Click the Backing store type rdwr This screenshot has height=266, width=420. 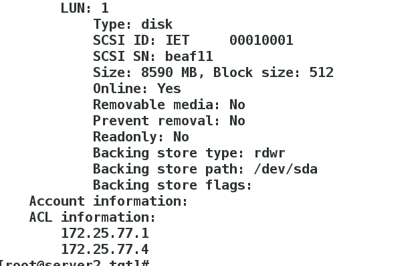(x=270, y=153)
